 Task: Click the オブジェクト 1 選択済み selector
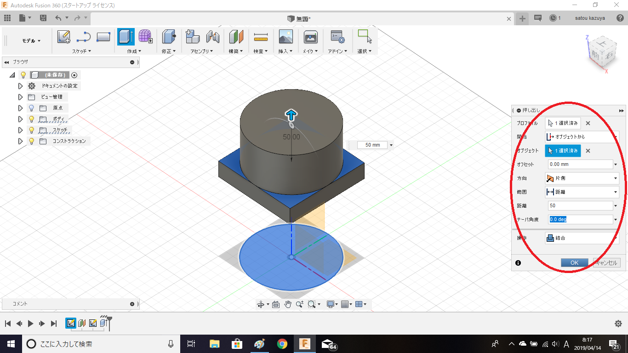pos(563,151)
